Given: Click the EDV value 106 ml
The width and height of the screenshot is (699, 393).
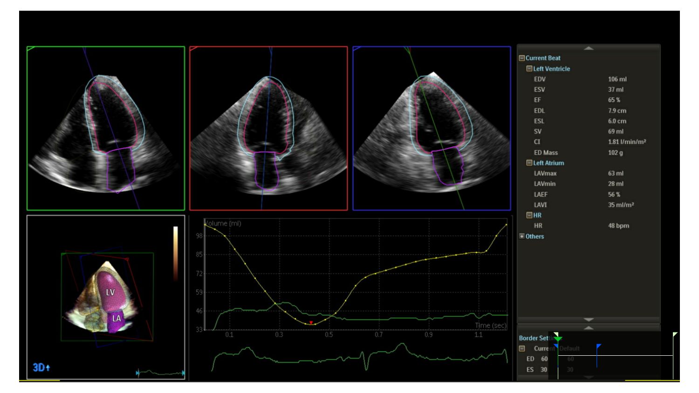Looking at the screenshot, I should point(617,79).
